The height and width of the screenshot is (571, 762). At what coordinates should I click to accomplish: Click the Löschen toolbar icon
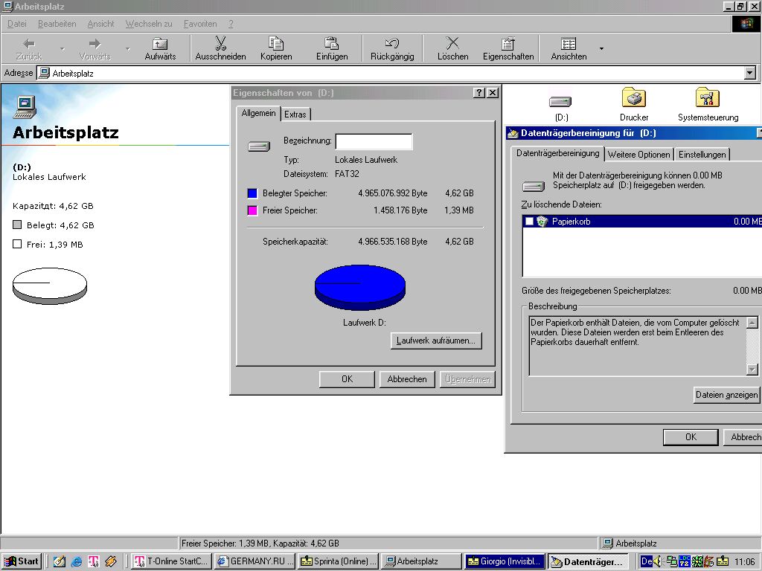tap(452, 44)
